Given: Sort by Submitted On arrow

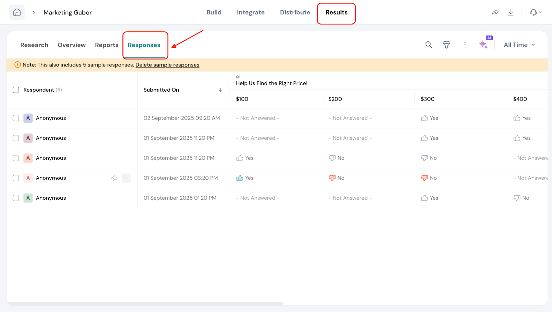Looking at the screenshot, I should pos(220,90).
